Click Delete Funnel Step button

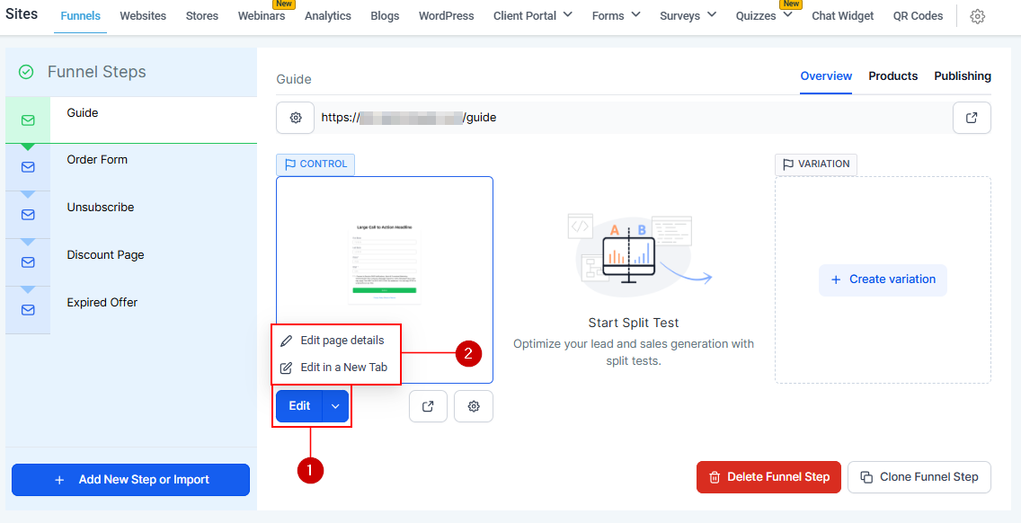point(769,477)
